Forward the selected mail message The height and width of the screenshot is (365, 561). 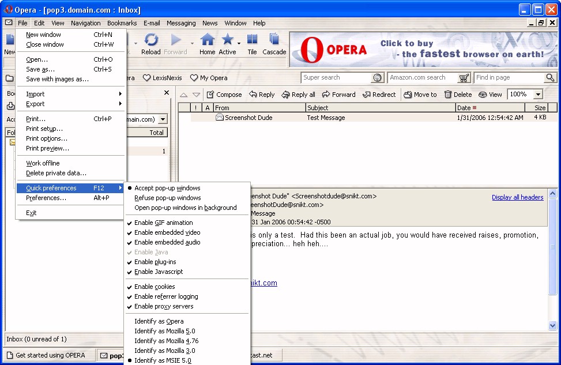click(x=339, y=95)
